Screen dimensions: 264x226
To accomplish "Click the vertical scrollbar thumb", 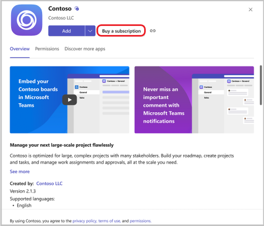I will pyautogui.click(x=261, y=85).
